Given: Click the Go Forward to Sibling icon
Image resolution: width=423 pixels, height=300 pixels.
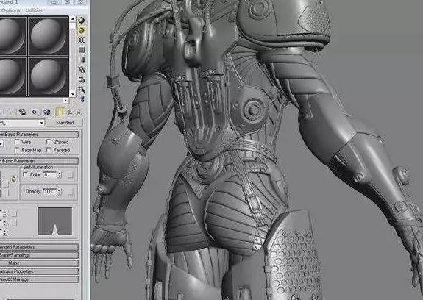Looking at the screenshot, I should pyautogui.click(x=79, y=112).
